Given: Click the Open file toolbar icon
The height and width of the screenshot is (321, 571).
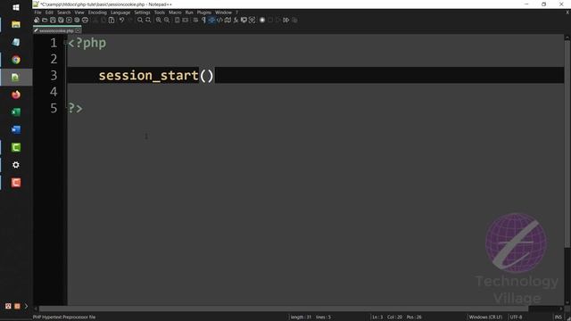Looking at the screenshot, I should (x=45, y=20).
